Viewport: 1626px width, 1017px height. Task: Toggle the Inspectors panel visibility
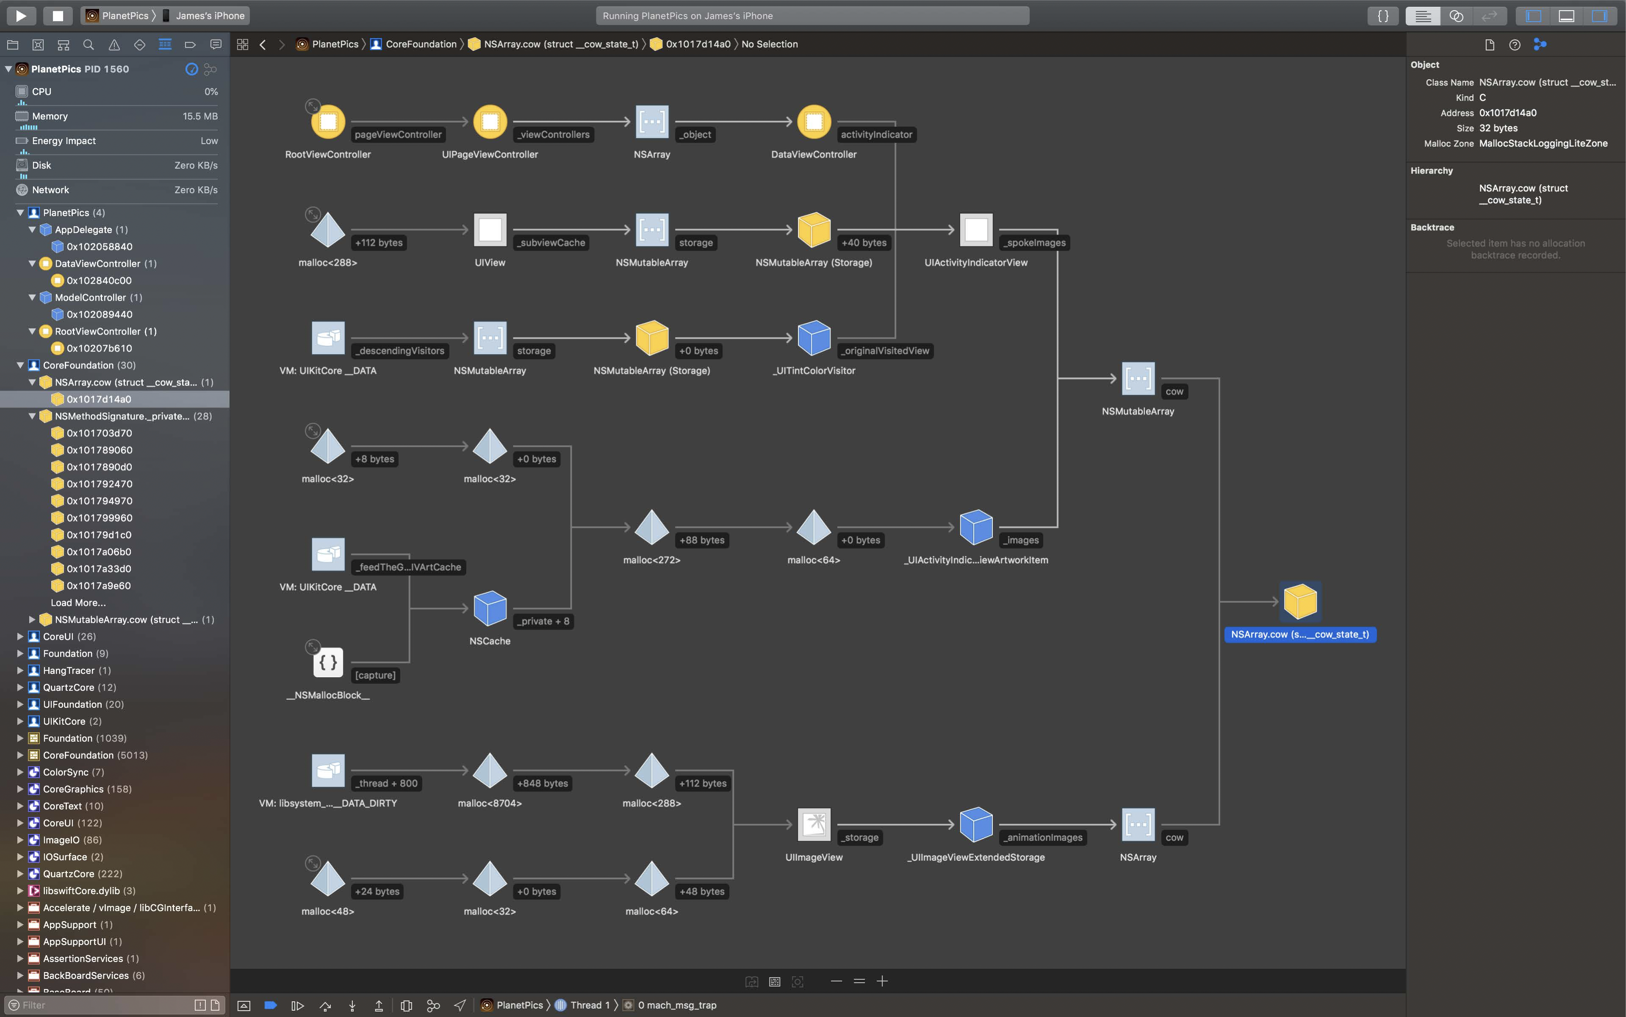tap(1599, 16)
